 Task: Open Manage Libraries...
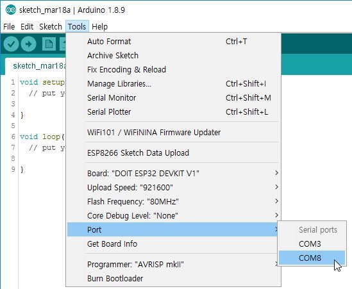tap(174, 84)
